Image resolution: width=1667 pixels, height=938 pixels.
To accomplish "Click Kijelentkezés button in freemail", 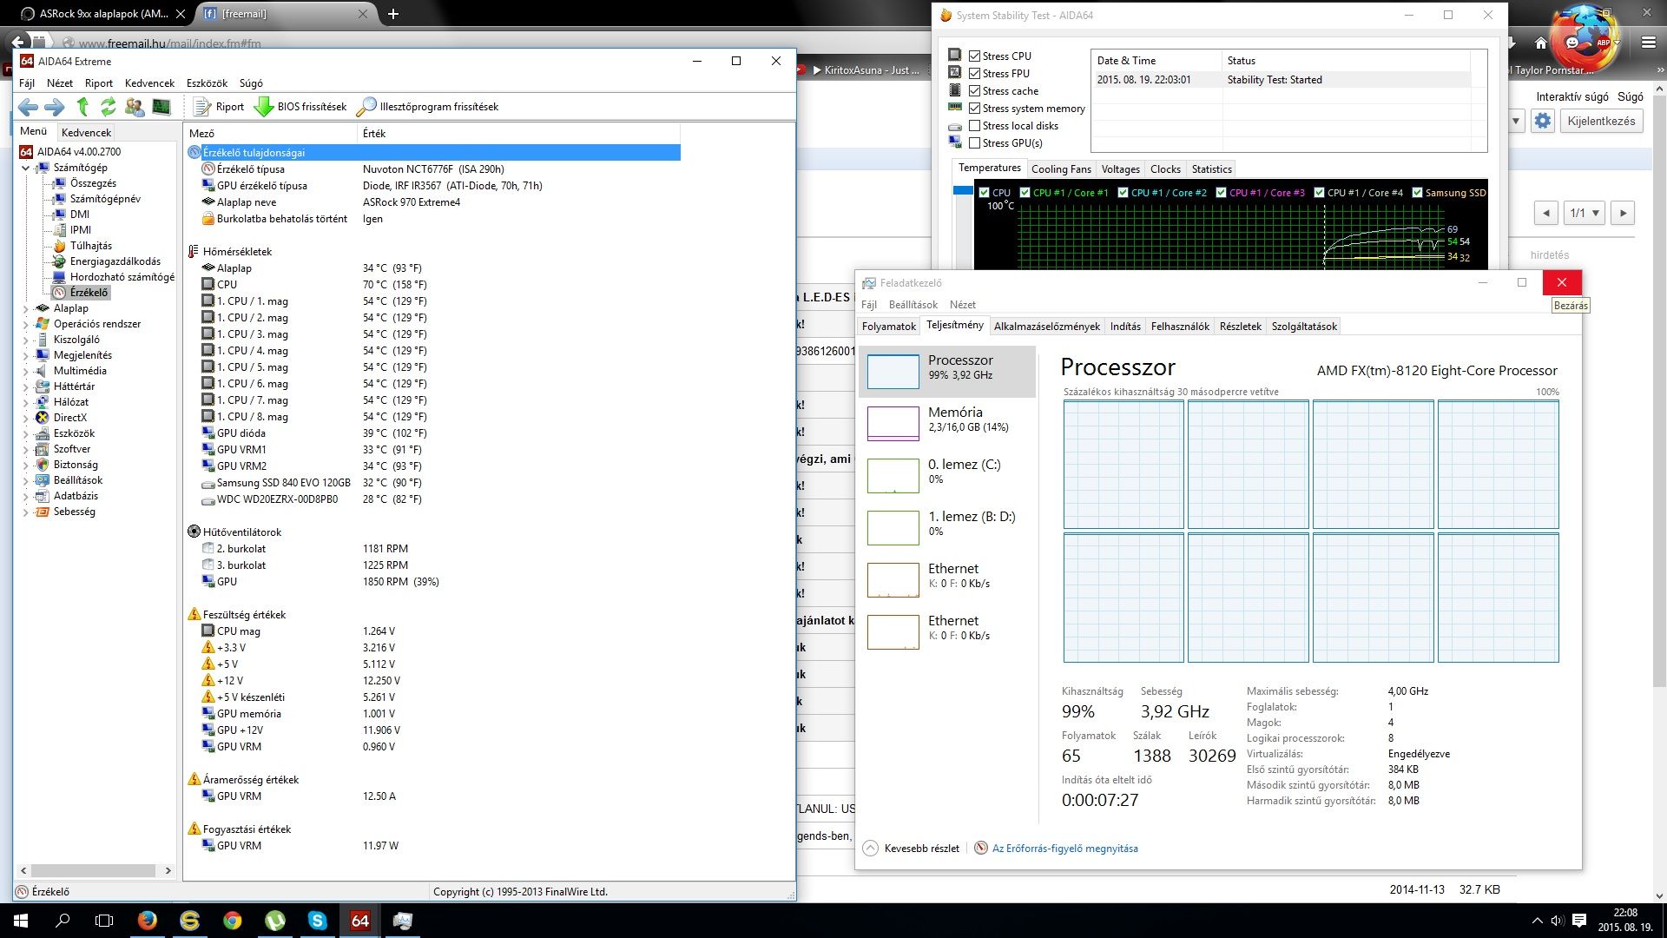I will [1601, 121].
